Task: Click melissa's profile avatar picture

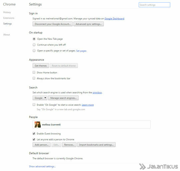Action: click(38, 125)
